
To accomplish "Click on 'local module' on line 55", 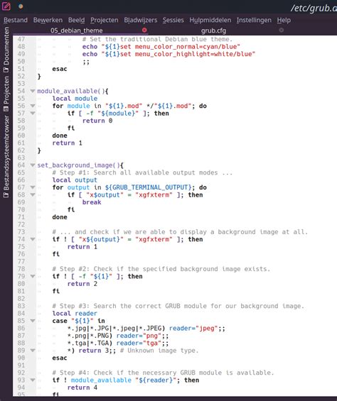I will (x=75, y=99).
